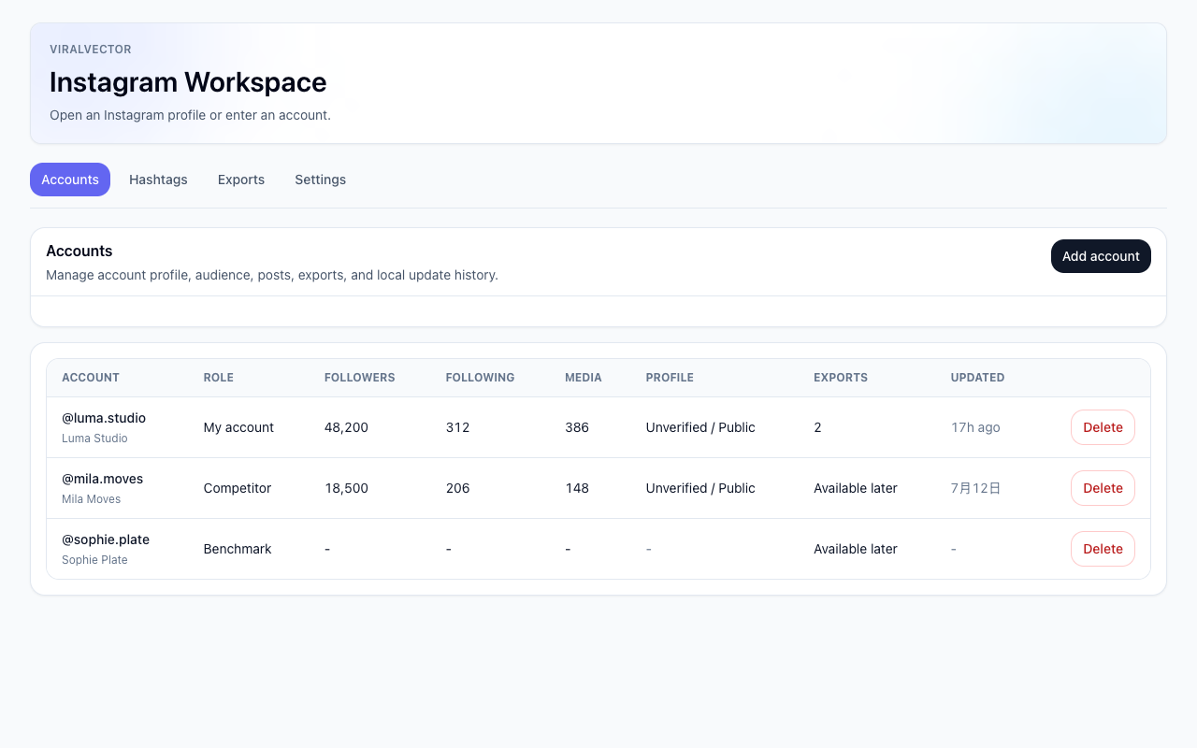The image size is (1197, 748).
Task: Click the Competitor role cell
Action: tap(238, 488)
